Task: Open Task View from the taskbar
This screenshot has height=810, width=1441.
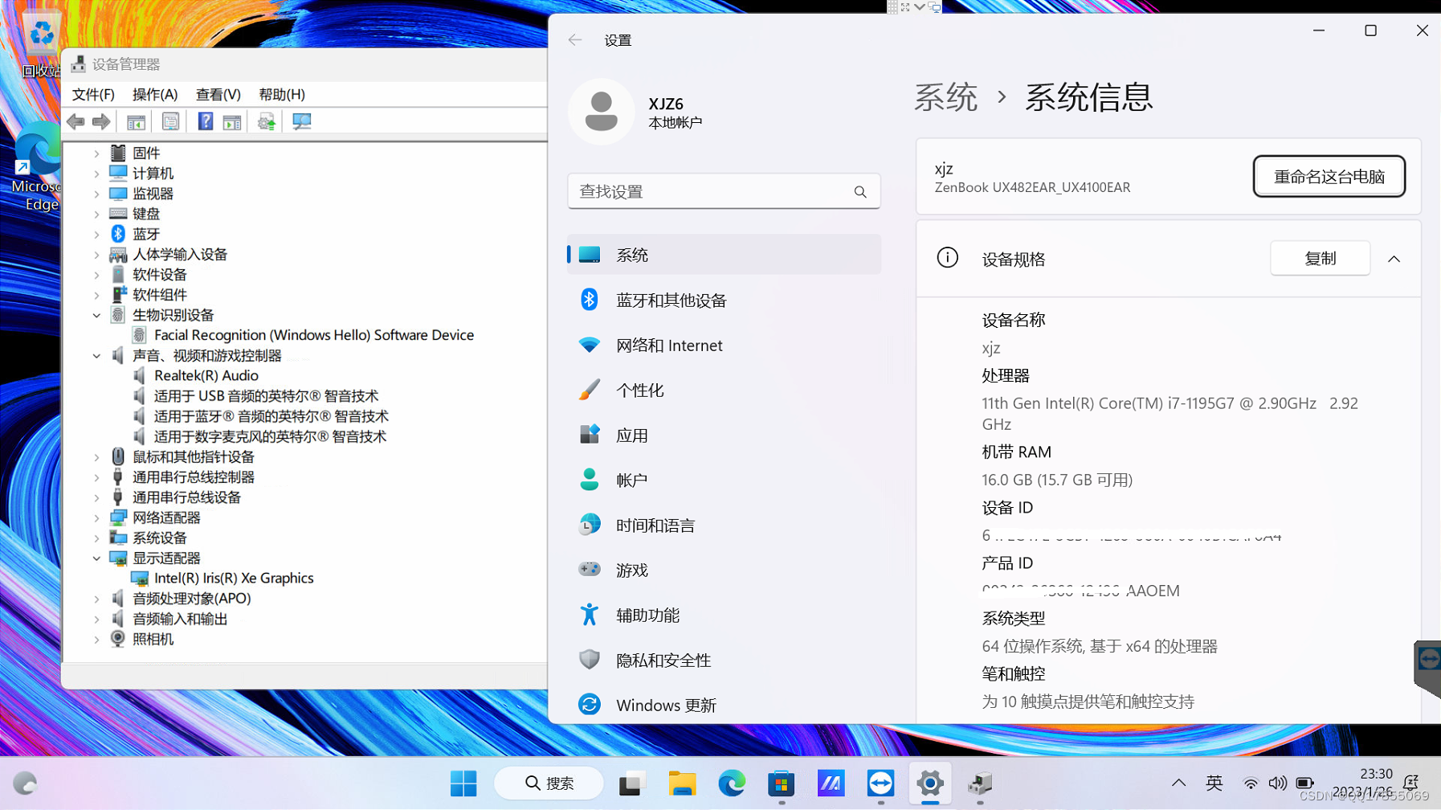Action: click(632, 783)
